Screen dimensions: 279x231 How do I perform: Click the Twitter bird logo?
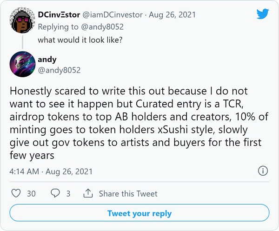tap(263, 13)
